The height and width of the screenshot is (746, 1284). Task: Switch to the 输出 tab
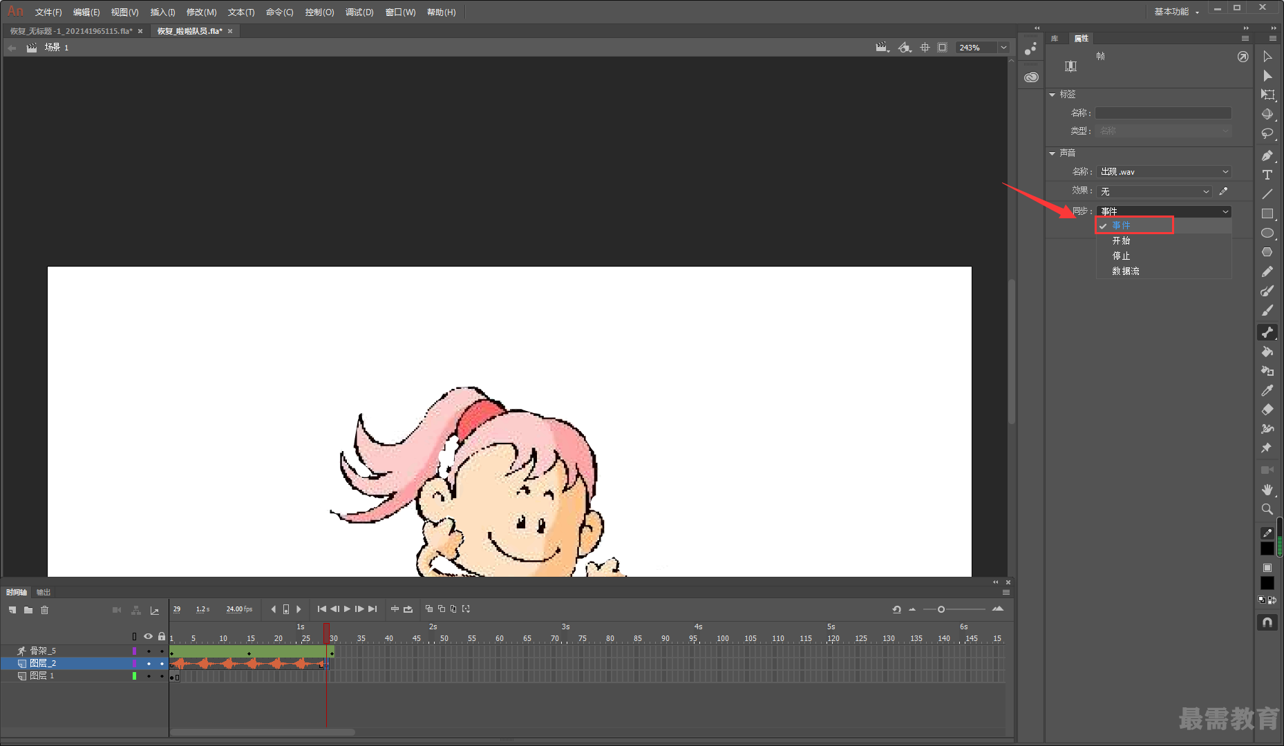coord(44,593)
